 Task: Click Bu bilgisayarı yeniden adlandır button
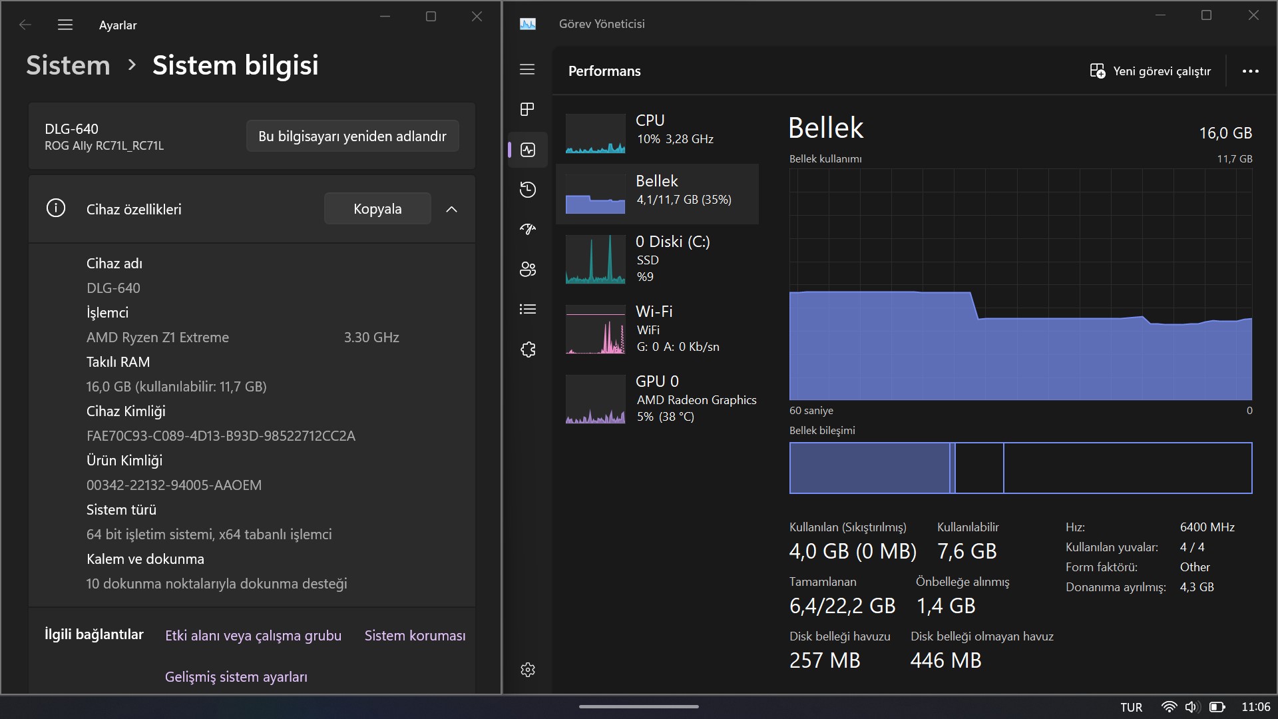tap(352, 136)
